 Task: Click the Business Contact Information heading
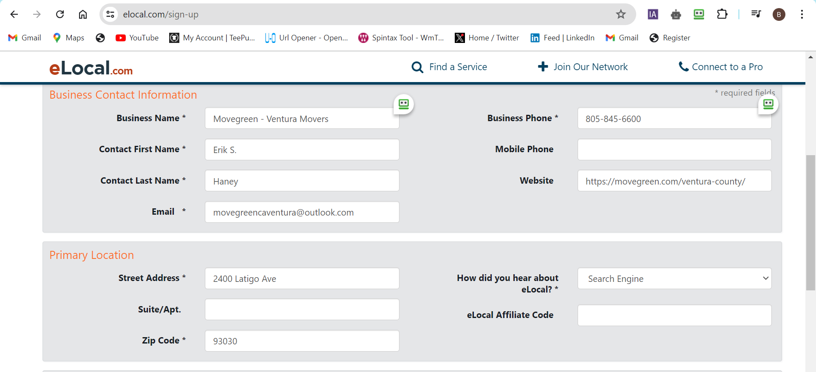tap(123, 95)
